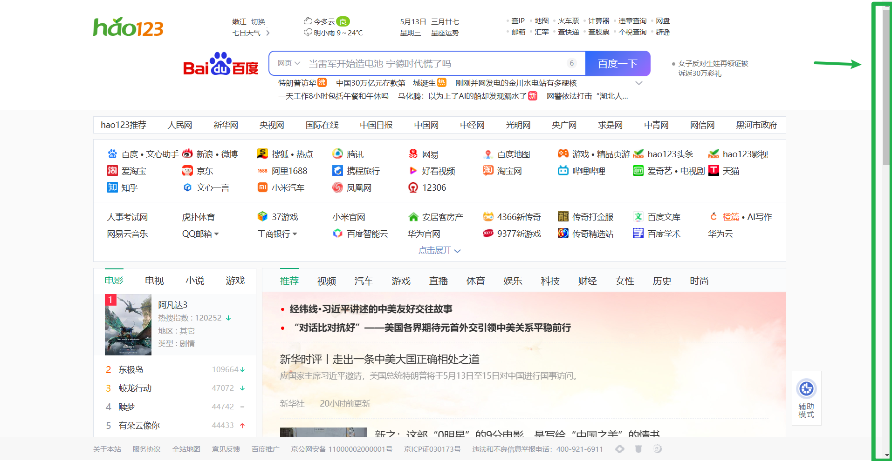Click the Baidu logo beside search box
This screenshot has width=892, height=461.
[x=220, y=64]
